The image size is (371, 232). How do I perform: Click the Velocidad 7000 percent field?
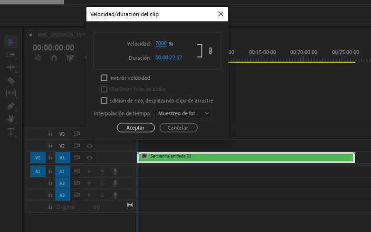161,44
